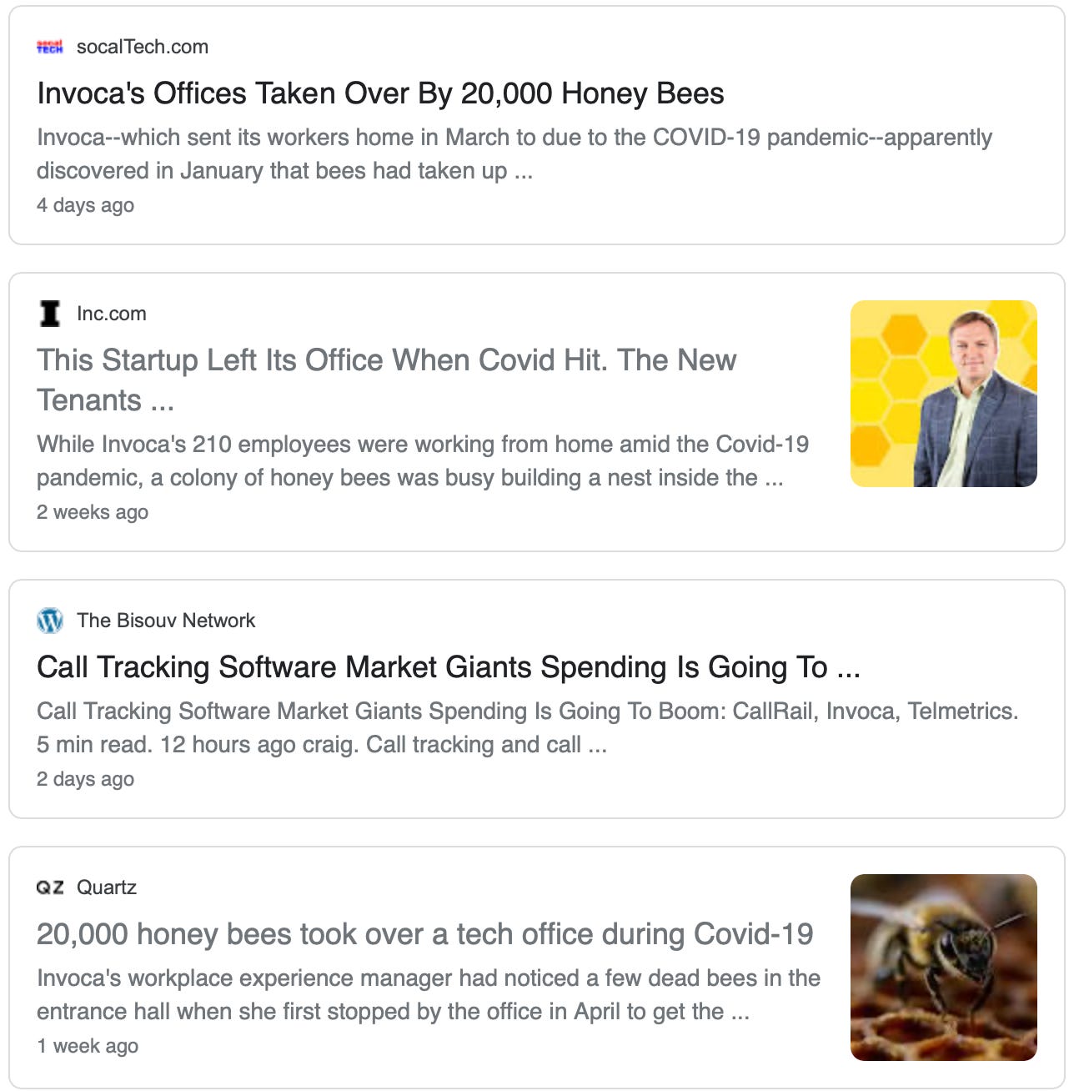
Task: Open the 20,000 honey bees Quartz headline
Action: tap(424, 934)
